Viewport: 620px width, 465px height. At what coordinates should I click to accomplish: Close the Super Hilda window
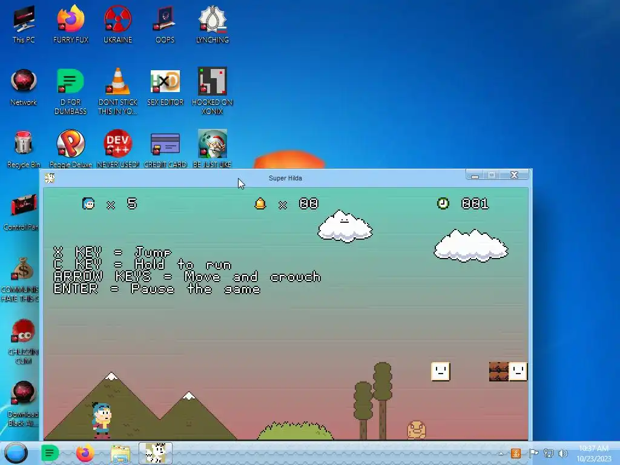pyautogui.click(x=514, y=175)
